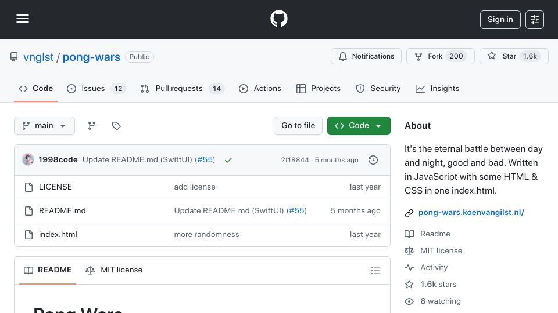Go to the GitHub homepage logo

click(278, 19)
